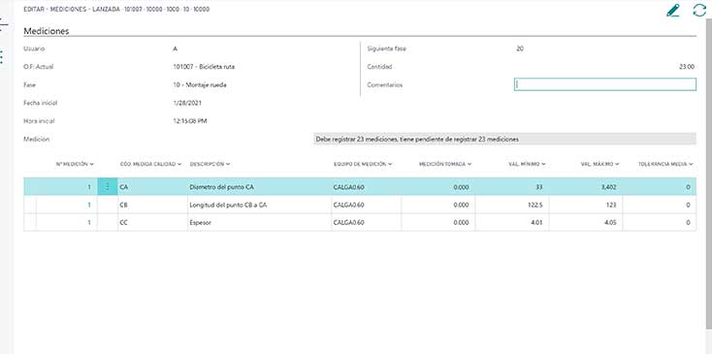Click the minimum value 33 cell

coord(512,186)
